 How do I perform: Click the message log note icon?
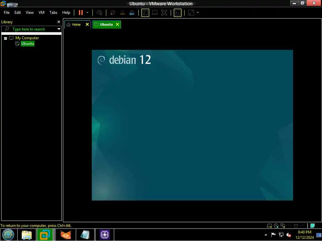tap(312, 226)
